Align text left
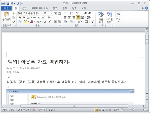150x113 pixels. [65, 17]
